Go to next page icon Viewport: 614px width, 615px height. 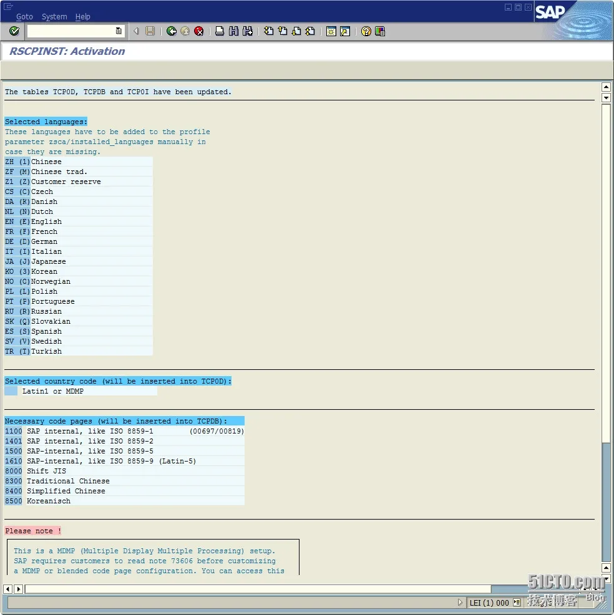click(296, 31)
